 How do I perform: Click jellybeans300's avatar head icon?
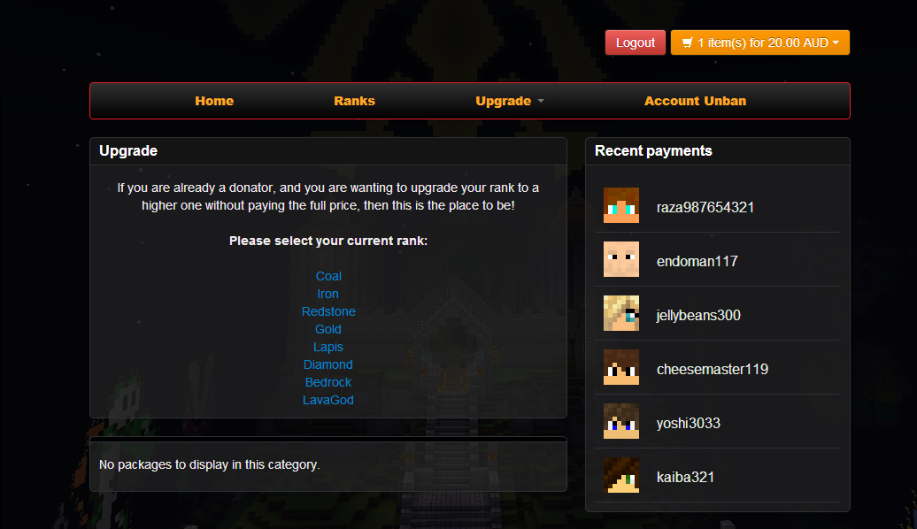point(621,313)
